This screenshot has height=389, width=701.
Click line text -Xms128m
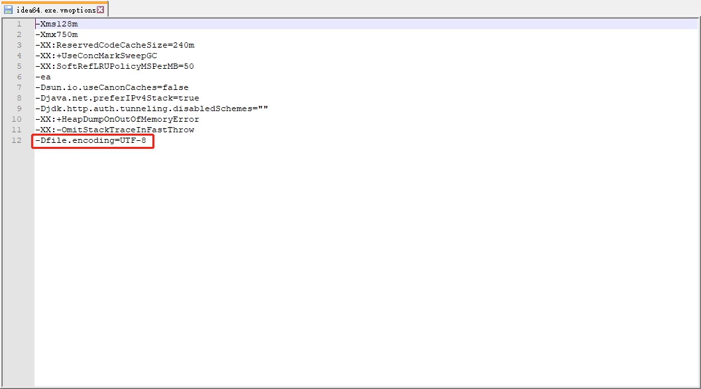click(57, 24)
